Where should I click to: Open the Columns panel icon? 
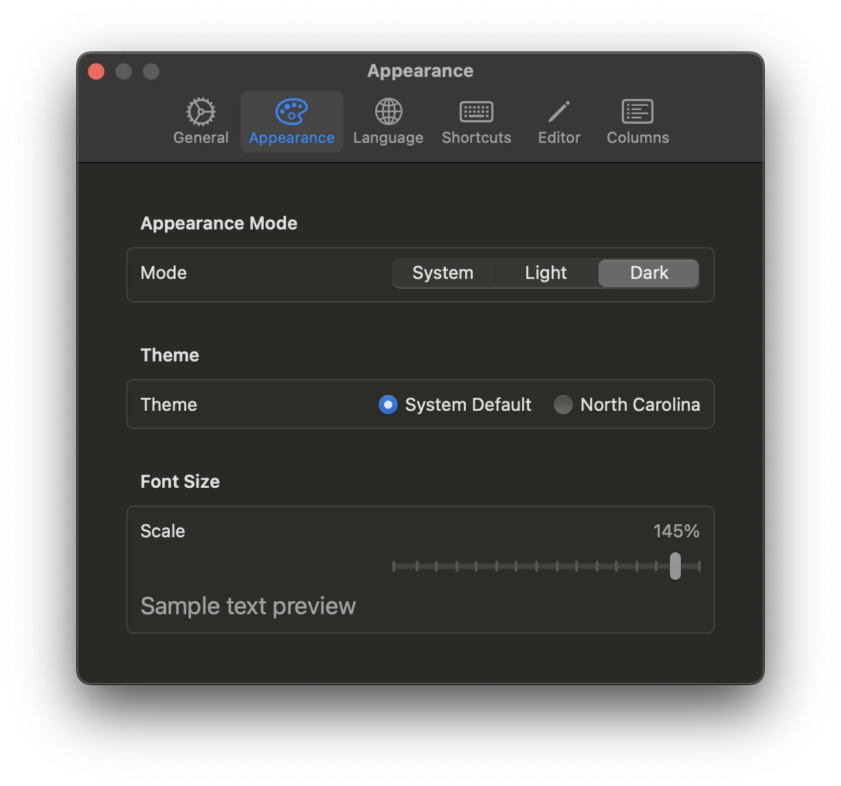[637, 112]
